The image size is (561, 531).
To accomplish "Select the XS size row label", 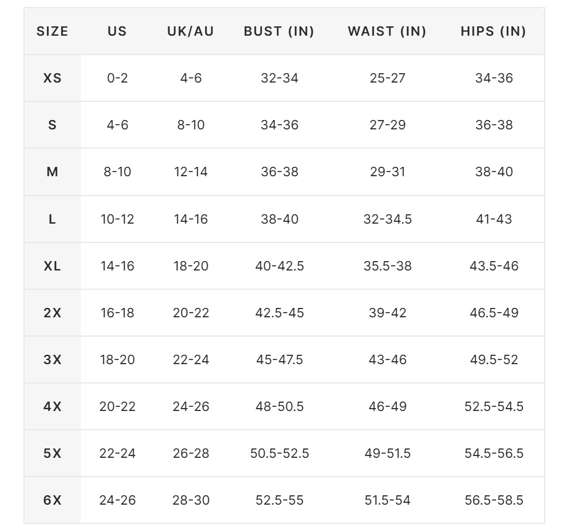I will pyautogui.click(x=52, y=78).
